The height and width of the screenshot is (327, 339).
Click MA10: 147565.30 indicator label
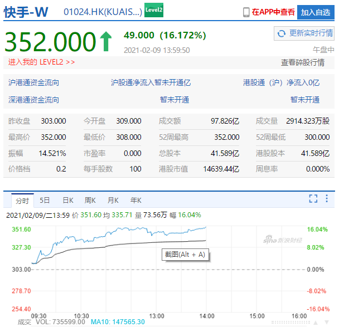tap(118, 322)
